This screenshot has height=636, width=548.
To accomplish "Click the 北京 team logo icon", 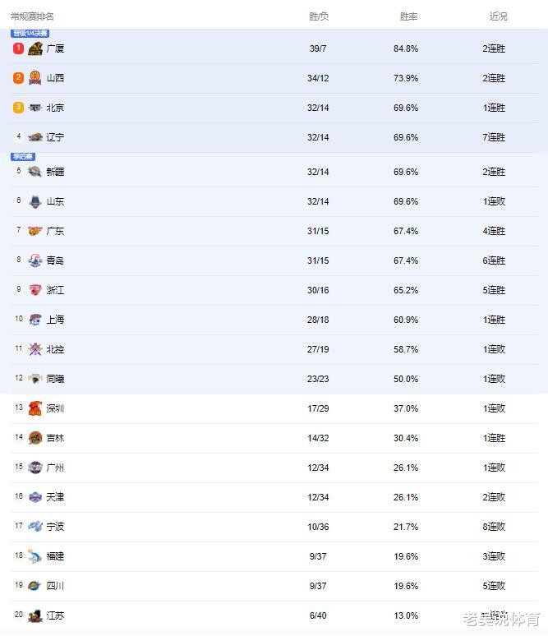I will coord(35,108).
